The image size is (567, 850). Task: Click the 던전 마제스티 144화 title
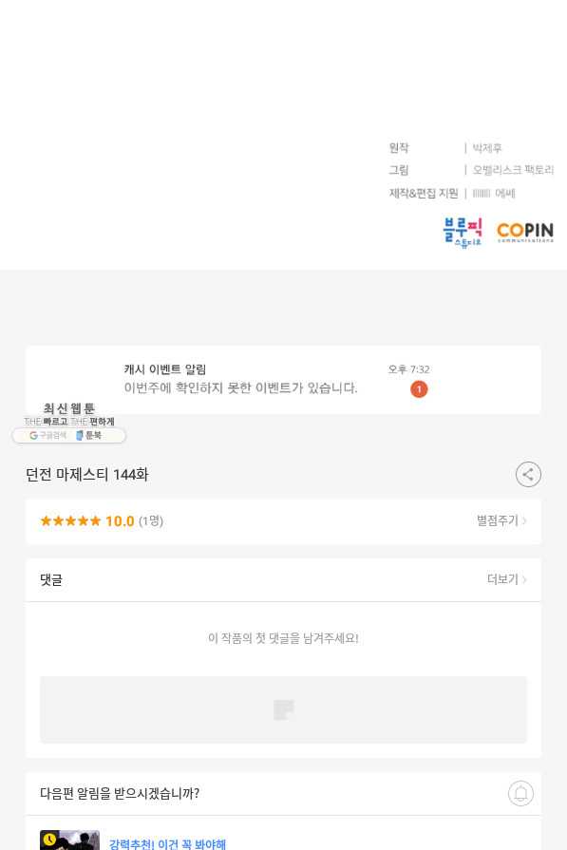click(86, 475)
